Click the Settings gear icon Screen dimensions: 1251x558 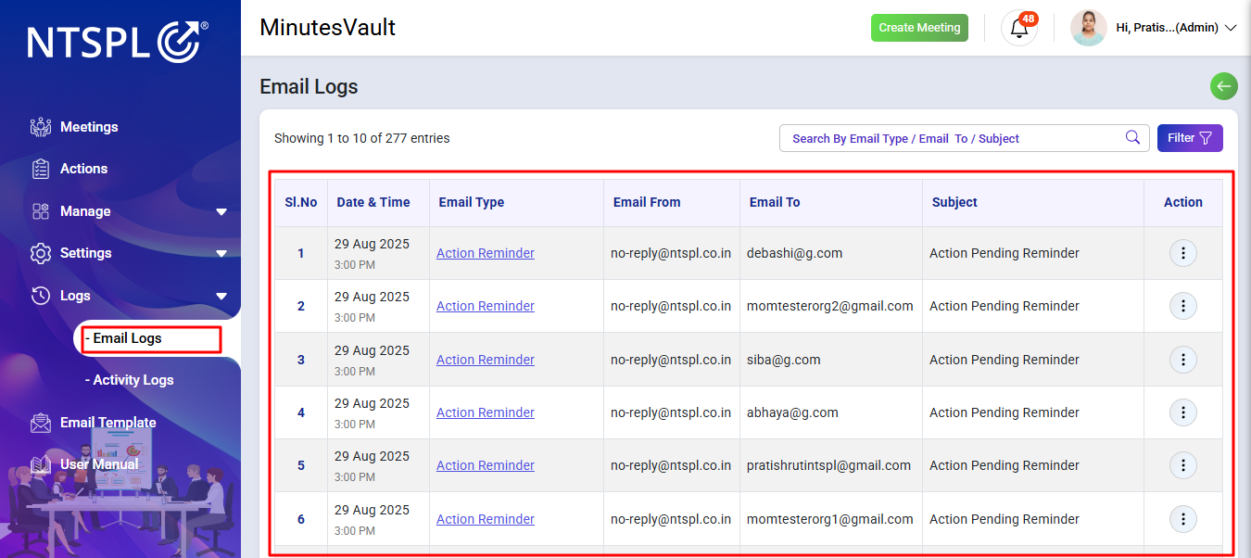40,253
